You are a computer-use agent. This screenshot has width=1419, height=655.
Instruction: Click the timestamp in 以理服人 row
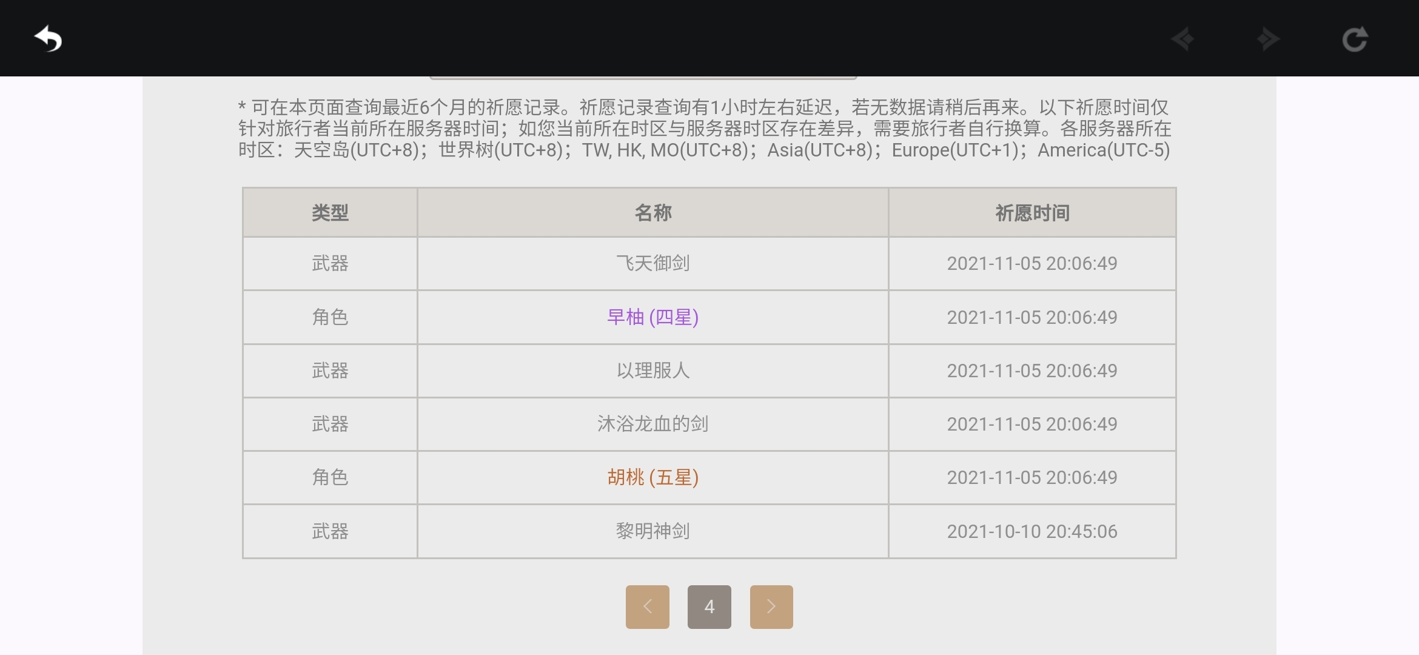coord(1032,371)
